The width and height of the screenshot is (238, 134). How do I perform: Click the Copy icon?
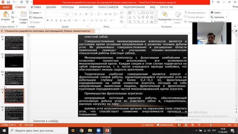[13, 17]
